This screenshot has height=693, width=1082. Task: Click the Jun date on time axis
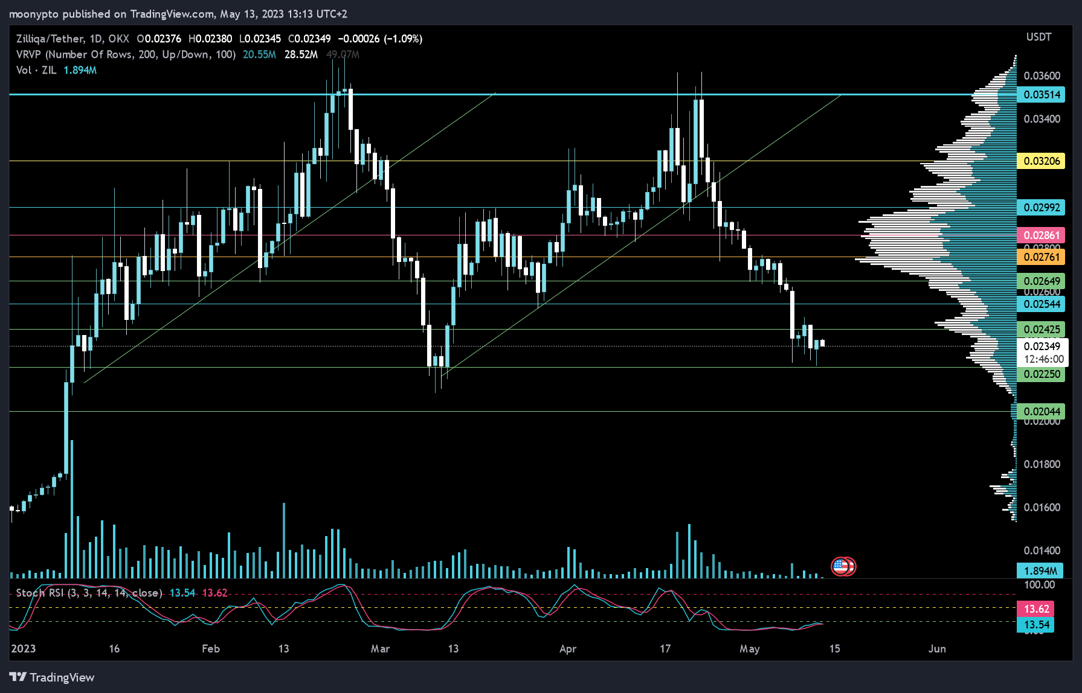(x=937, y=649)
